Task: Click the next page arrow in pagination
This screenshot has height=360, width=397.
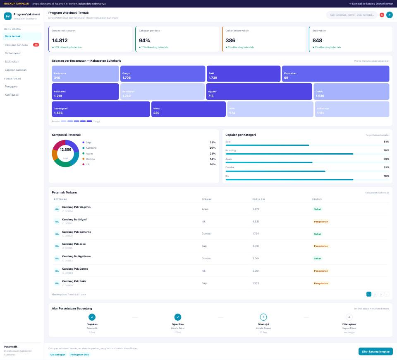Action: pos(387,294)
